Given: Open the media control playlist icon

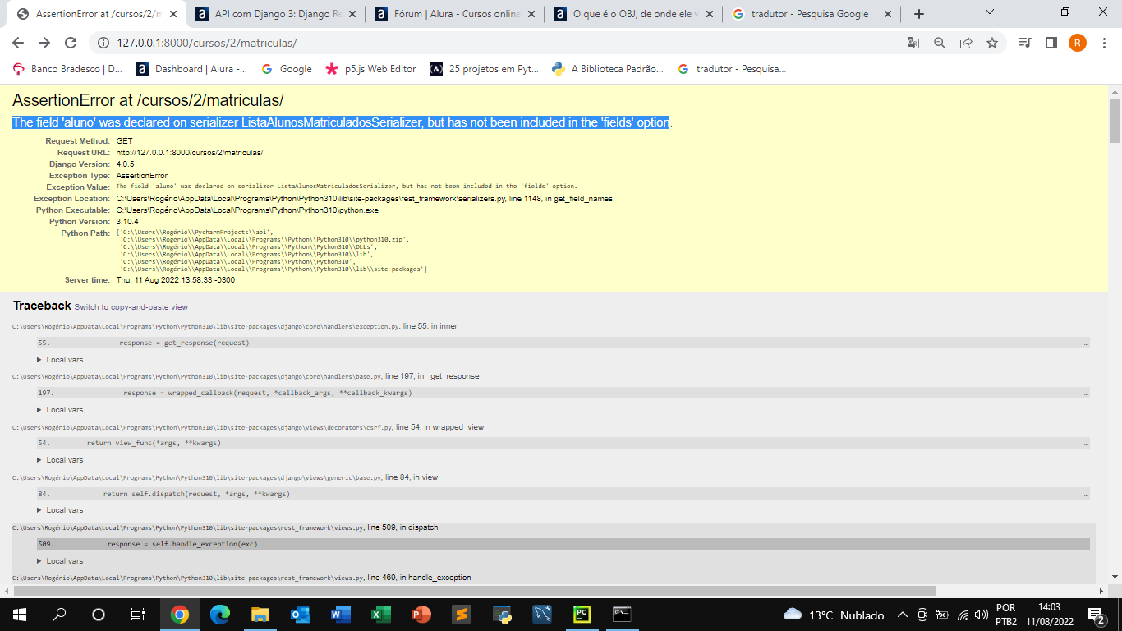Looking at the screenshot, I should point(1024,43).
